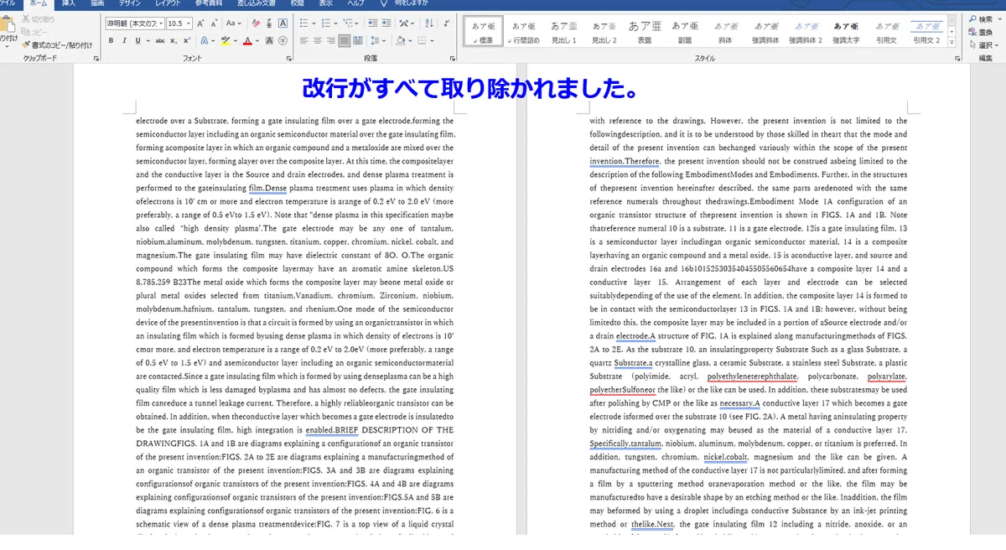Open the レイアウト (Layout) tab

[x=168, y=4]
